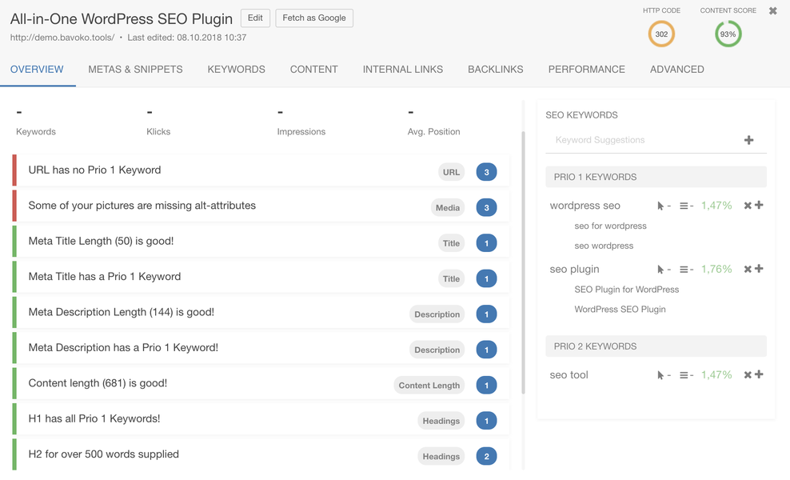Click the 1,76% density value
The height and width of the screenshot is (480, 790).
pyautogui.click(x=716, y=270)
